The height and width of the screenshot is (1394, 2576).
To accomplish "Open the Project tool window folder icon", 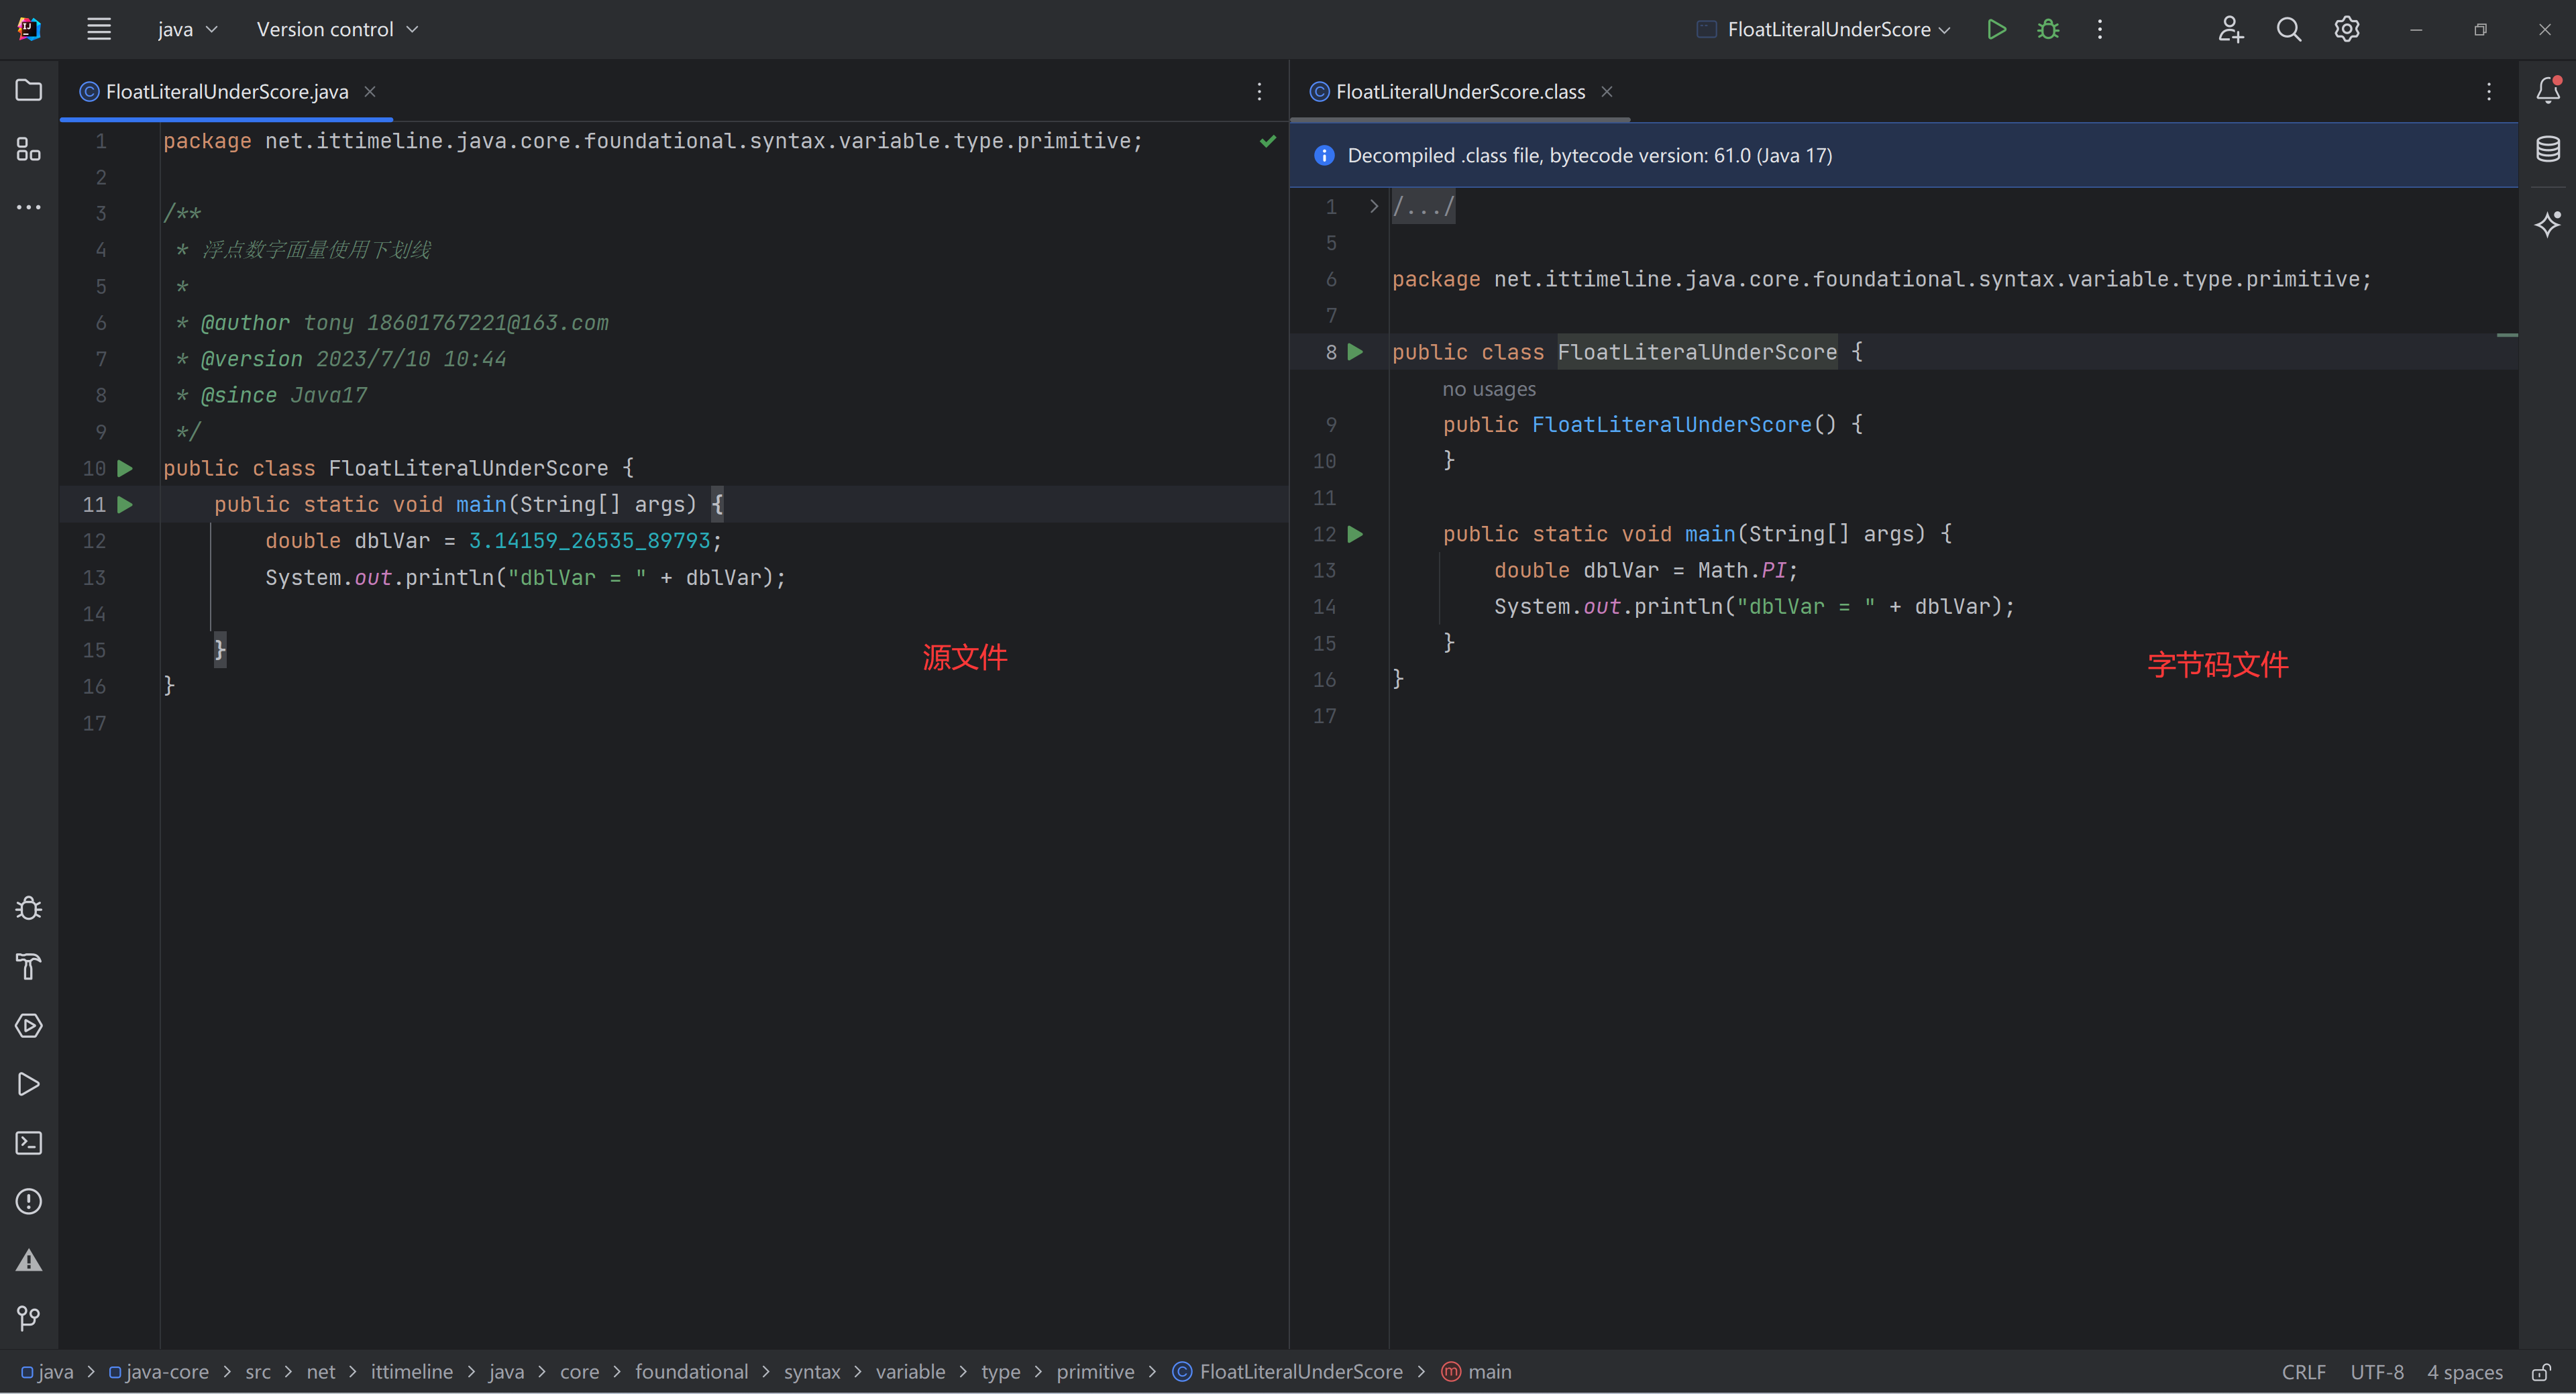I will (29, 91).
